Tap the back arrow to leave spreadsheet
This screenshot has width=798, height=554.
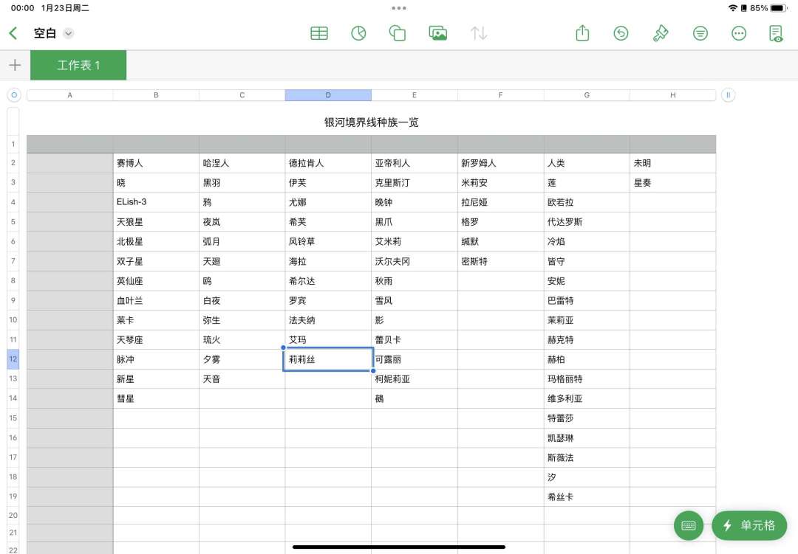pyautogui.click(x=14, y=33)
